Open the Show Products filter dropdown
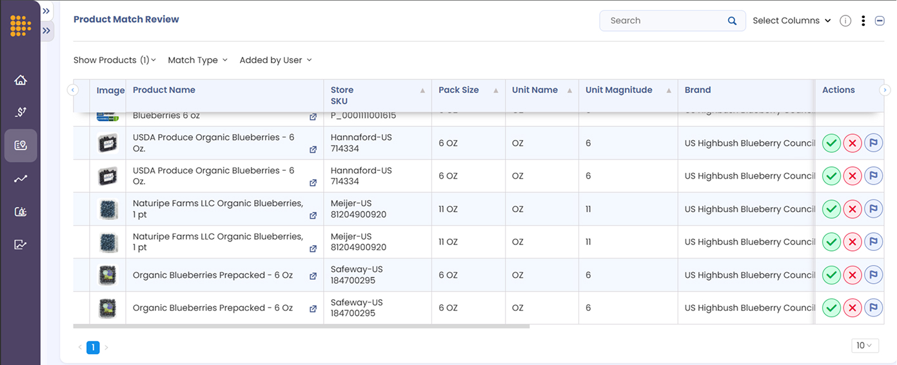The height and width of the screenshot is (365, 897). (114, 60)
